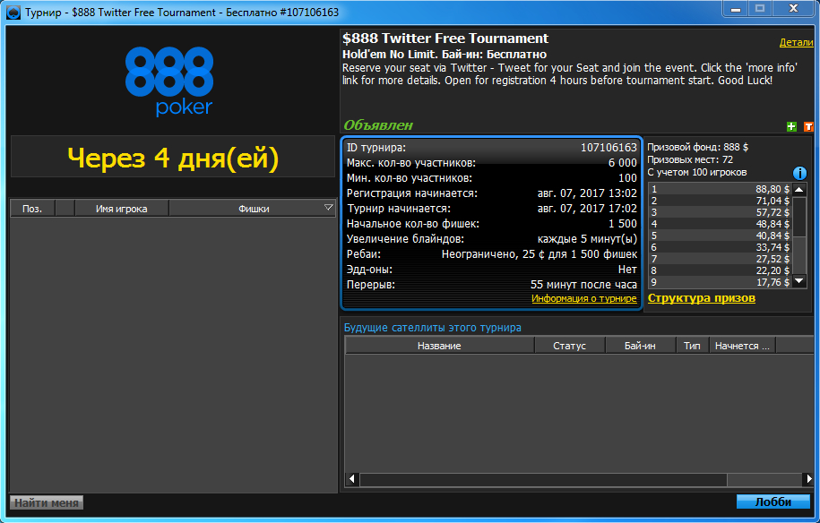
Task: Maximize the tournament window
Action: (x=760, y=9)
